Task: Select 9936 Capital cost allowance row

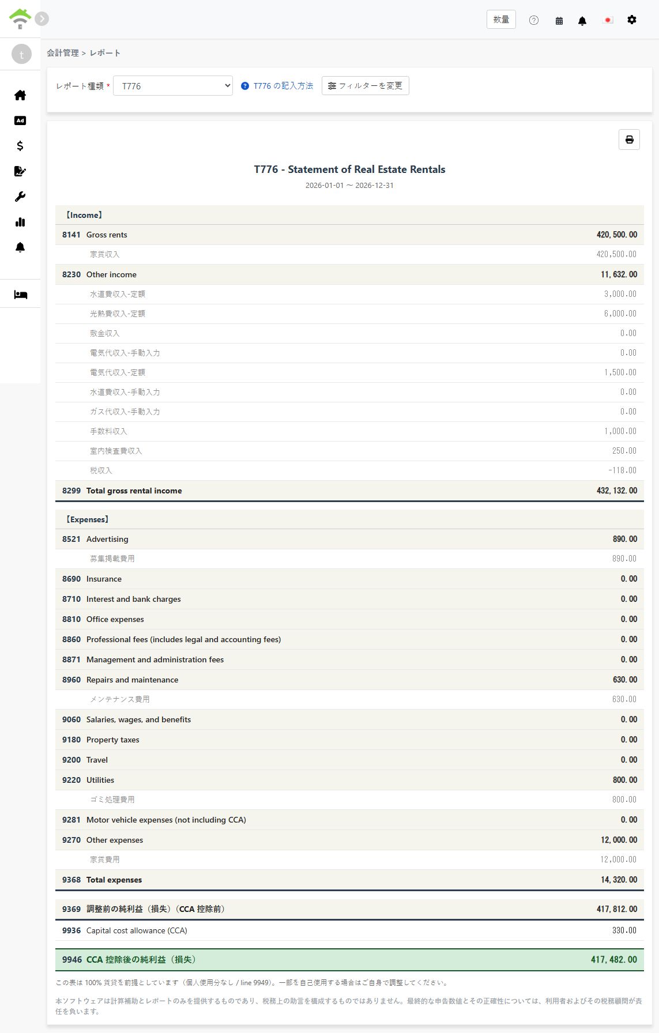Action: coord(349,930)
